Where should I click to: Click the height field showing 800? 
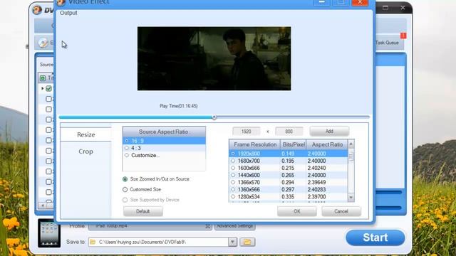click(x=289, y=132)
